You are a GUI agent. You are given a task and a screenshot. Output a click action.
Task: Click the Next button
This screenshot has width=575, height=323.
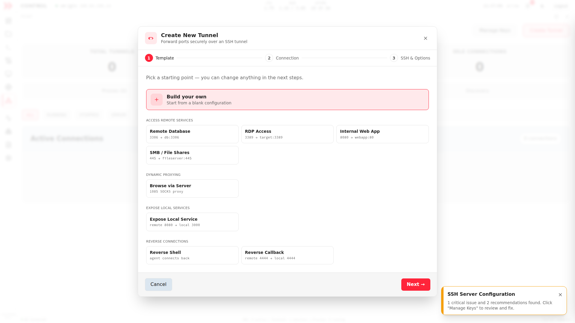[x=416, y=284]
